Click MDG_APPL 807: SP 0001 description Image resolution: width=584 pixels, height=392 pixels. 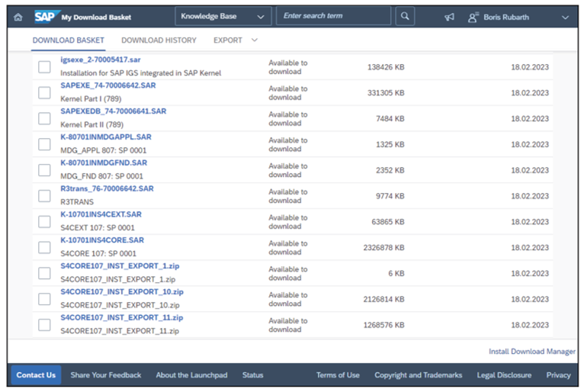(x=104, y=150)
